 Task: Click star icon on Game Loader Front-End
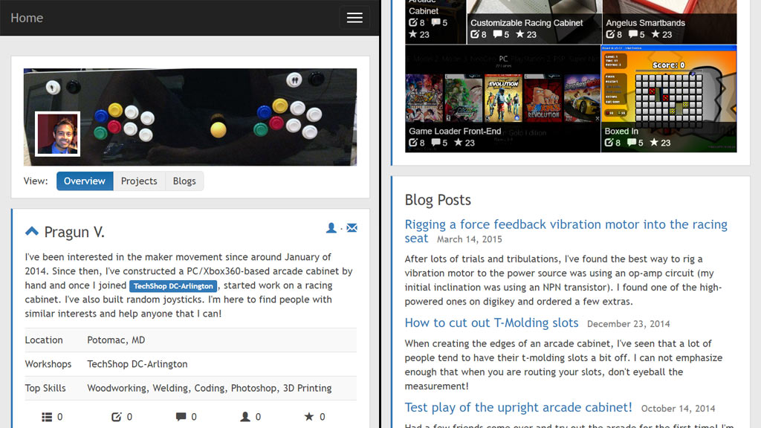pyautogui.click(x=458, y=142)
